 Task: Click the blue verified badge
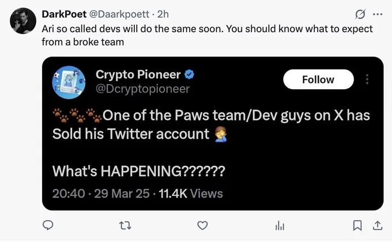[x=189, y=74]
